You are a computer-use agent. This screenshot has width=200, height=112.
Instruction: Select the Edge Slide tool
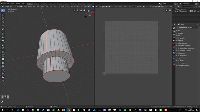(x=3, y=70)
